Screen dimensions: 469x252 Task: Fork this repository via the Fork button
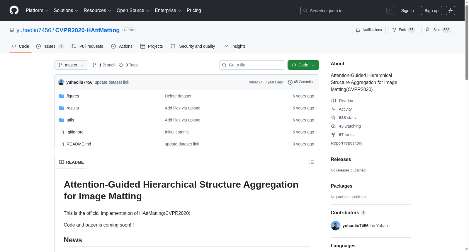403,30
